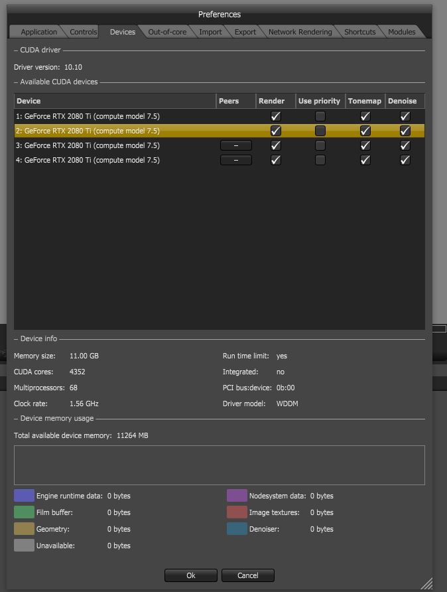Switch to the Modules tab

click(401, 32)
